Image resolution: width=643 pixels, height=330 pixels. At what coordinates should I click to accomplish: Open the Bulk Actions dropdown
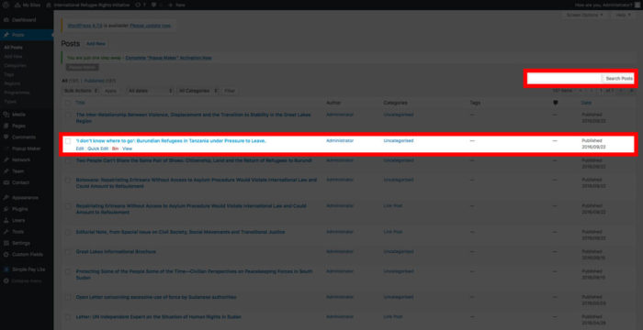click(x=81, y=91)
